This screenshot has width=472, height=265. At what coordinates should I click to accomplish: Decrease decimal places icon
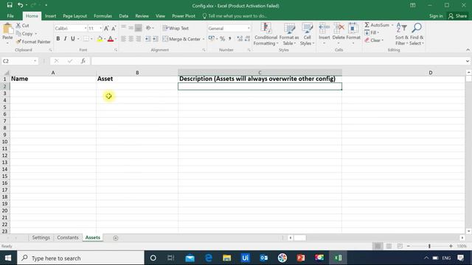pos(247,38)
